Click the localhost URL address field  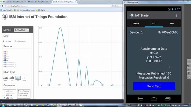click(57, 6)
